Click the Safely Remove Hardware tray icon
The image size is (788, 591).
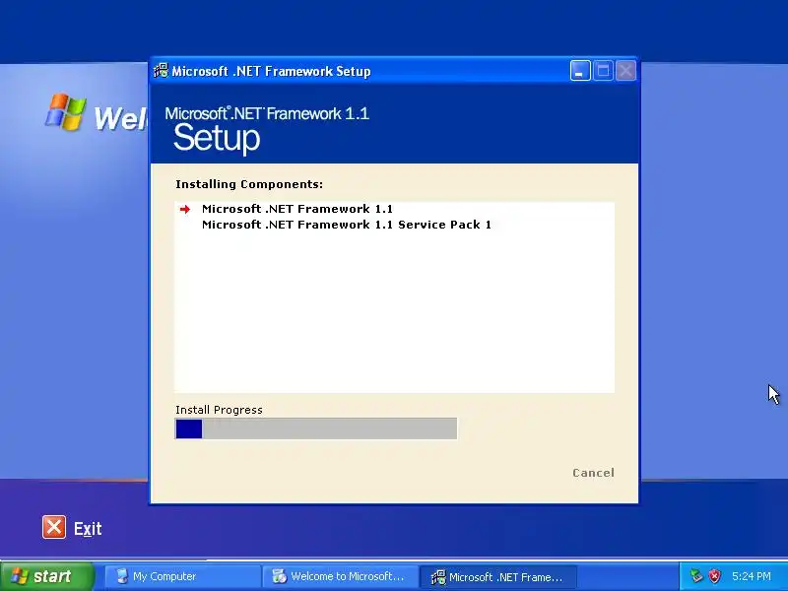pyautogui.click(x=696, y=576)
